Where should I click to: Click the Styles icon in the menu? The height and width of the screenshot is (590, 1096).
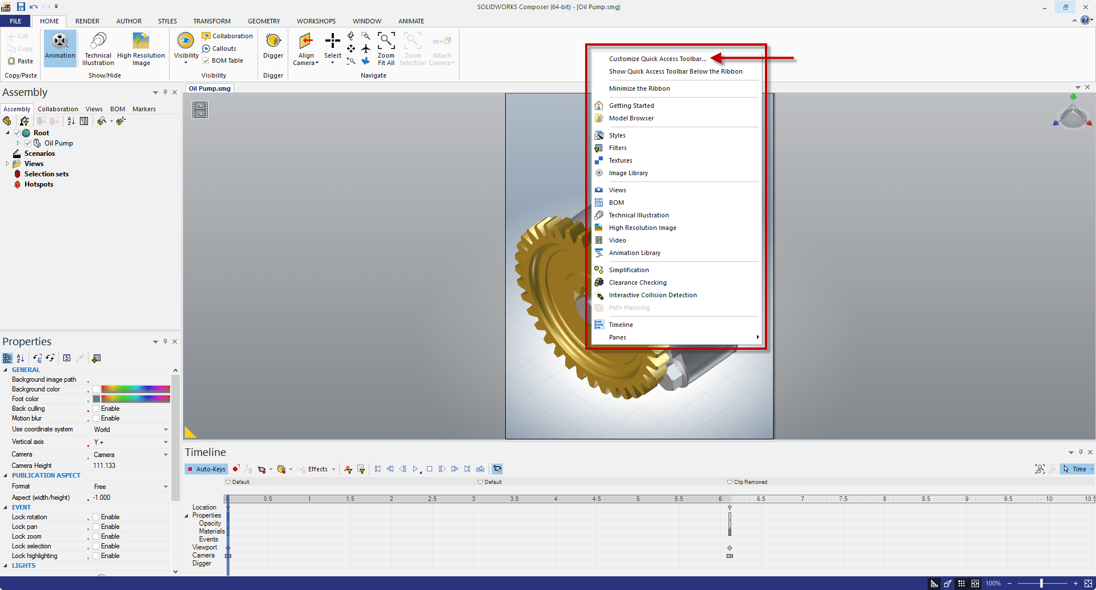599,135
